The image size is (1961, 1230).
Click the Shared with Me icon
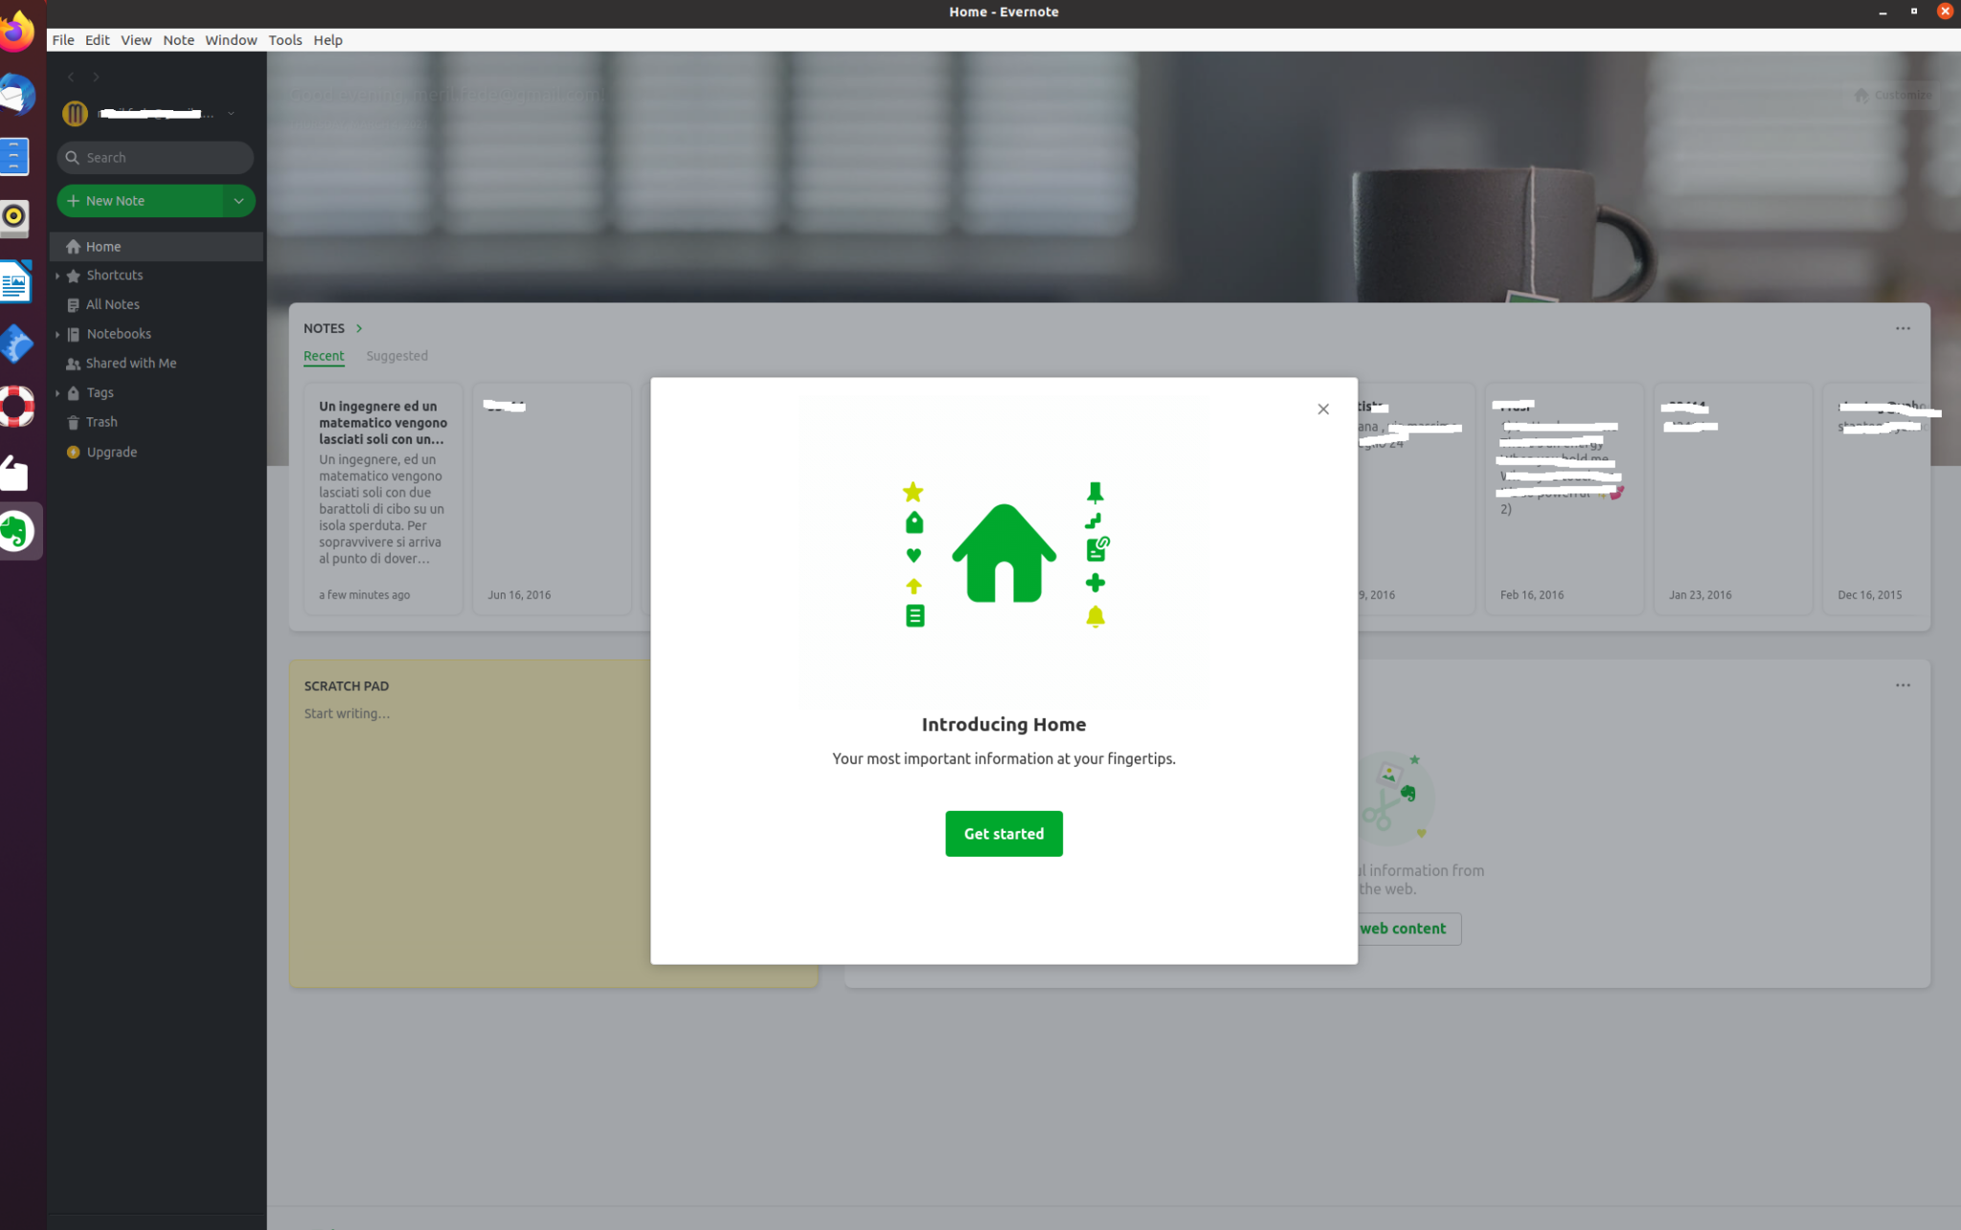point(73,364)
